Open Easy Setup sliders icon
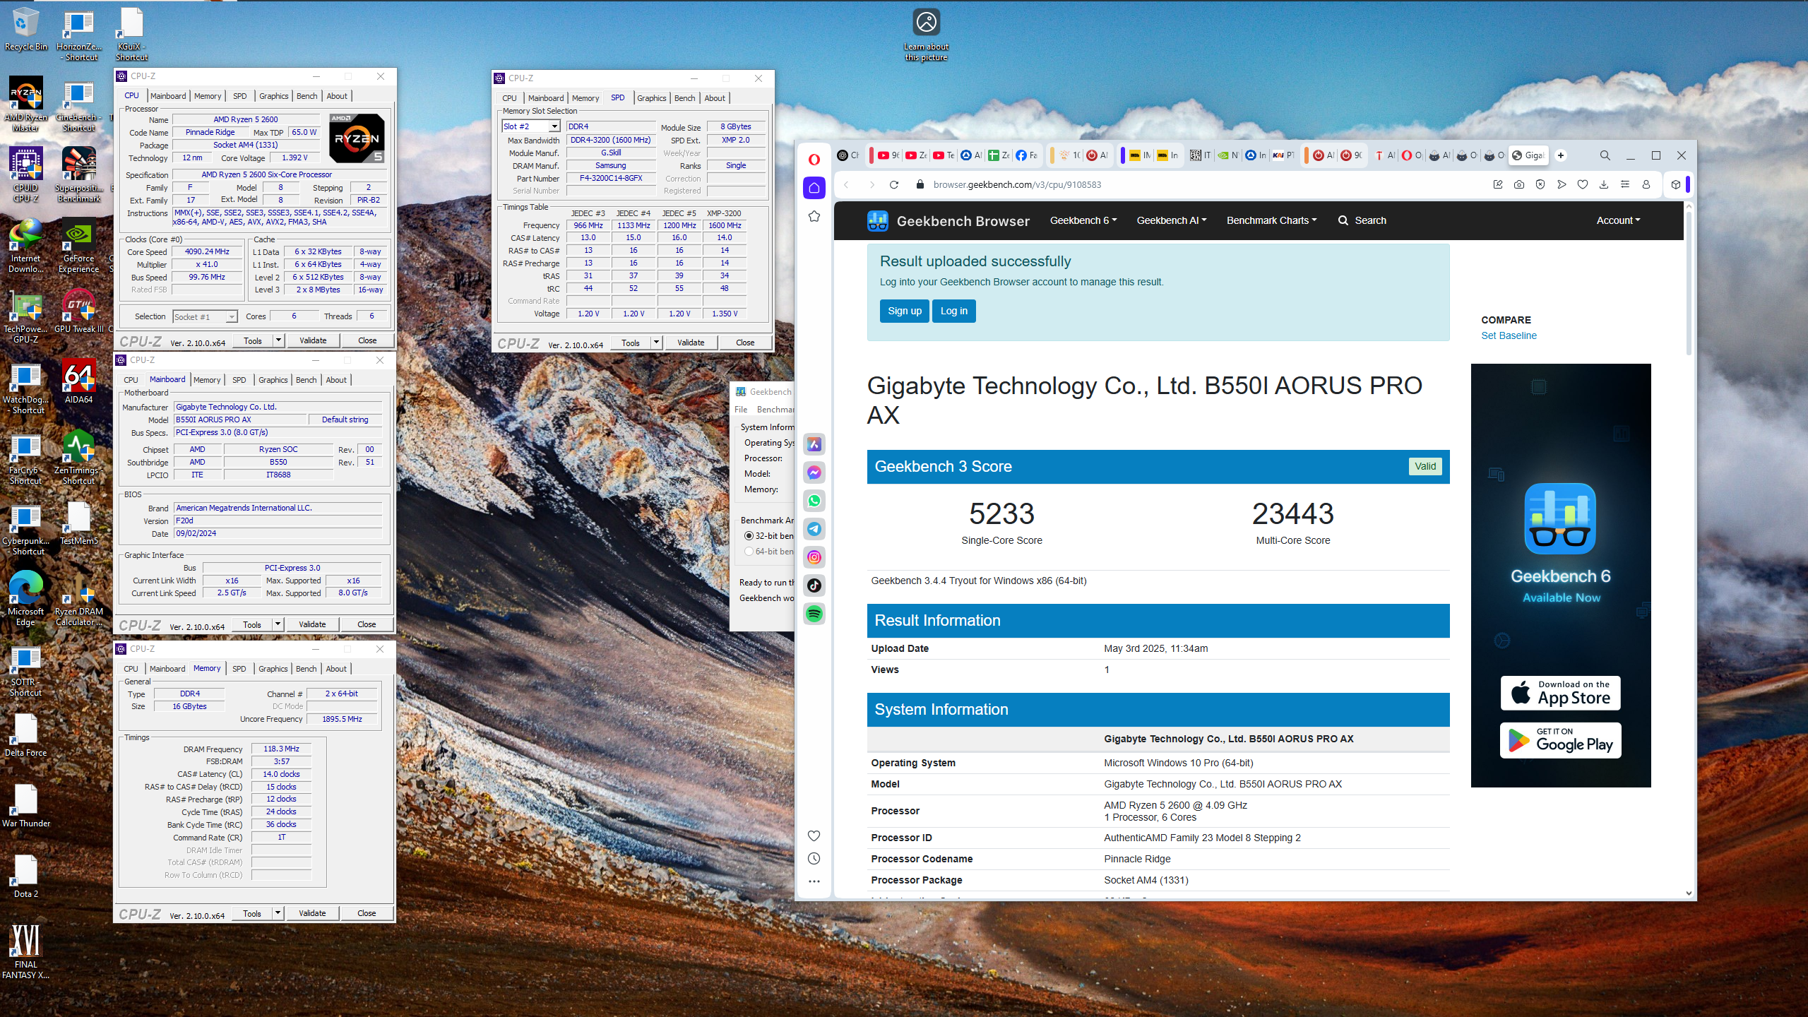The height and width of the screenshot is (1017, 1808). click(1625, 185)
